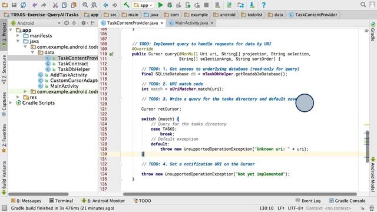Select TaskContract in project tree
Viewport: 377px width, 212px height.
(x=72, y=64)
